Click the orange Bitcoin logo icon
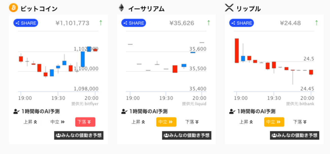This screenshot has width=330, height=154. pyautogui.click(x=13, y=8)
